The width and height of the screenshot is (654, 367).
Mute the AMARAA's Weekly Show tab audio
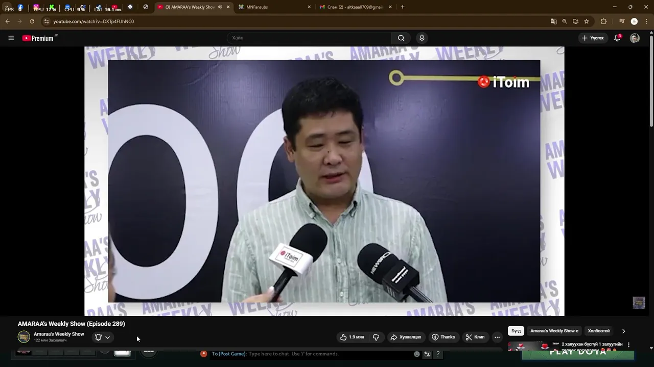pos(220,7)
